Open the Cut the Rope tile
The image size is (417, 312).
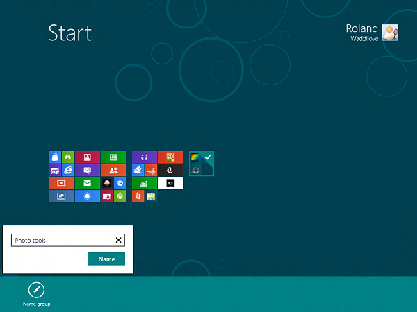[170, 157]
